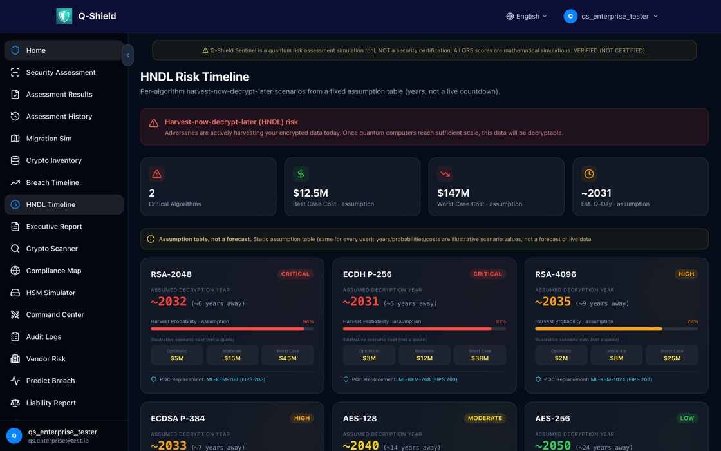
Task: Open the qs_enterprise_tester account menu in header
Action: (611, 16)
